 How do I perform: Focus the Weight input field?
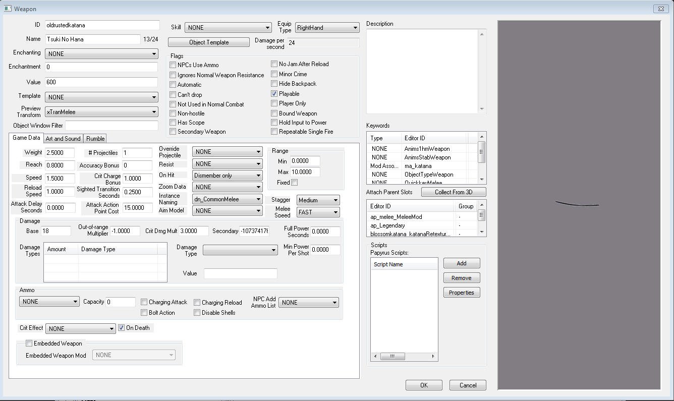(x=60, y=153)
